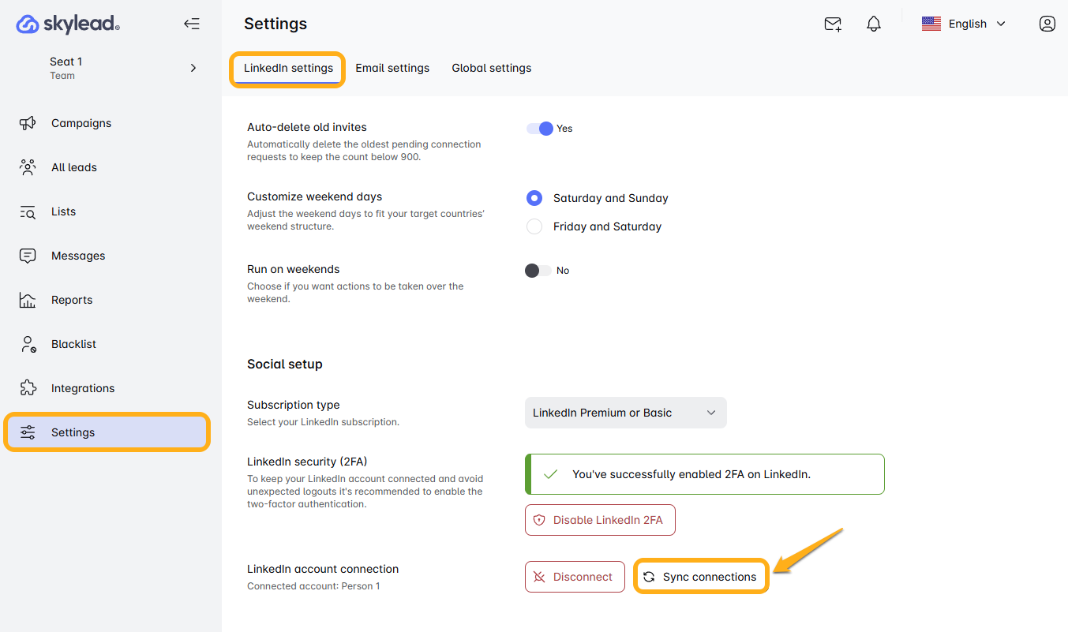The image size is (1068, 632).
Task: Open Settings in the sidebar
Action: (x=107, y=432)
